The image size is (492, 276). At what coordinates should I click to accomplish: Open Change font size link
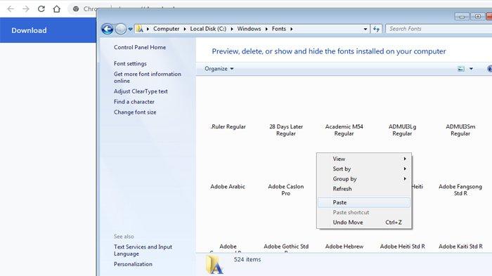click(135, 112)
